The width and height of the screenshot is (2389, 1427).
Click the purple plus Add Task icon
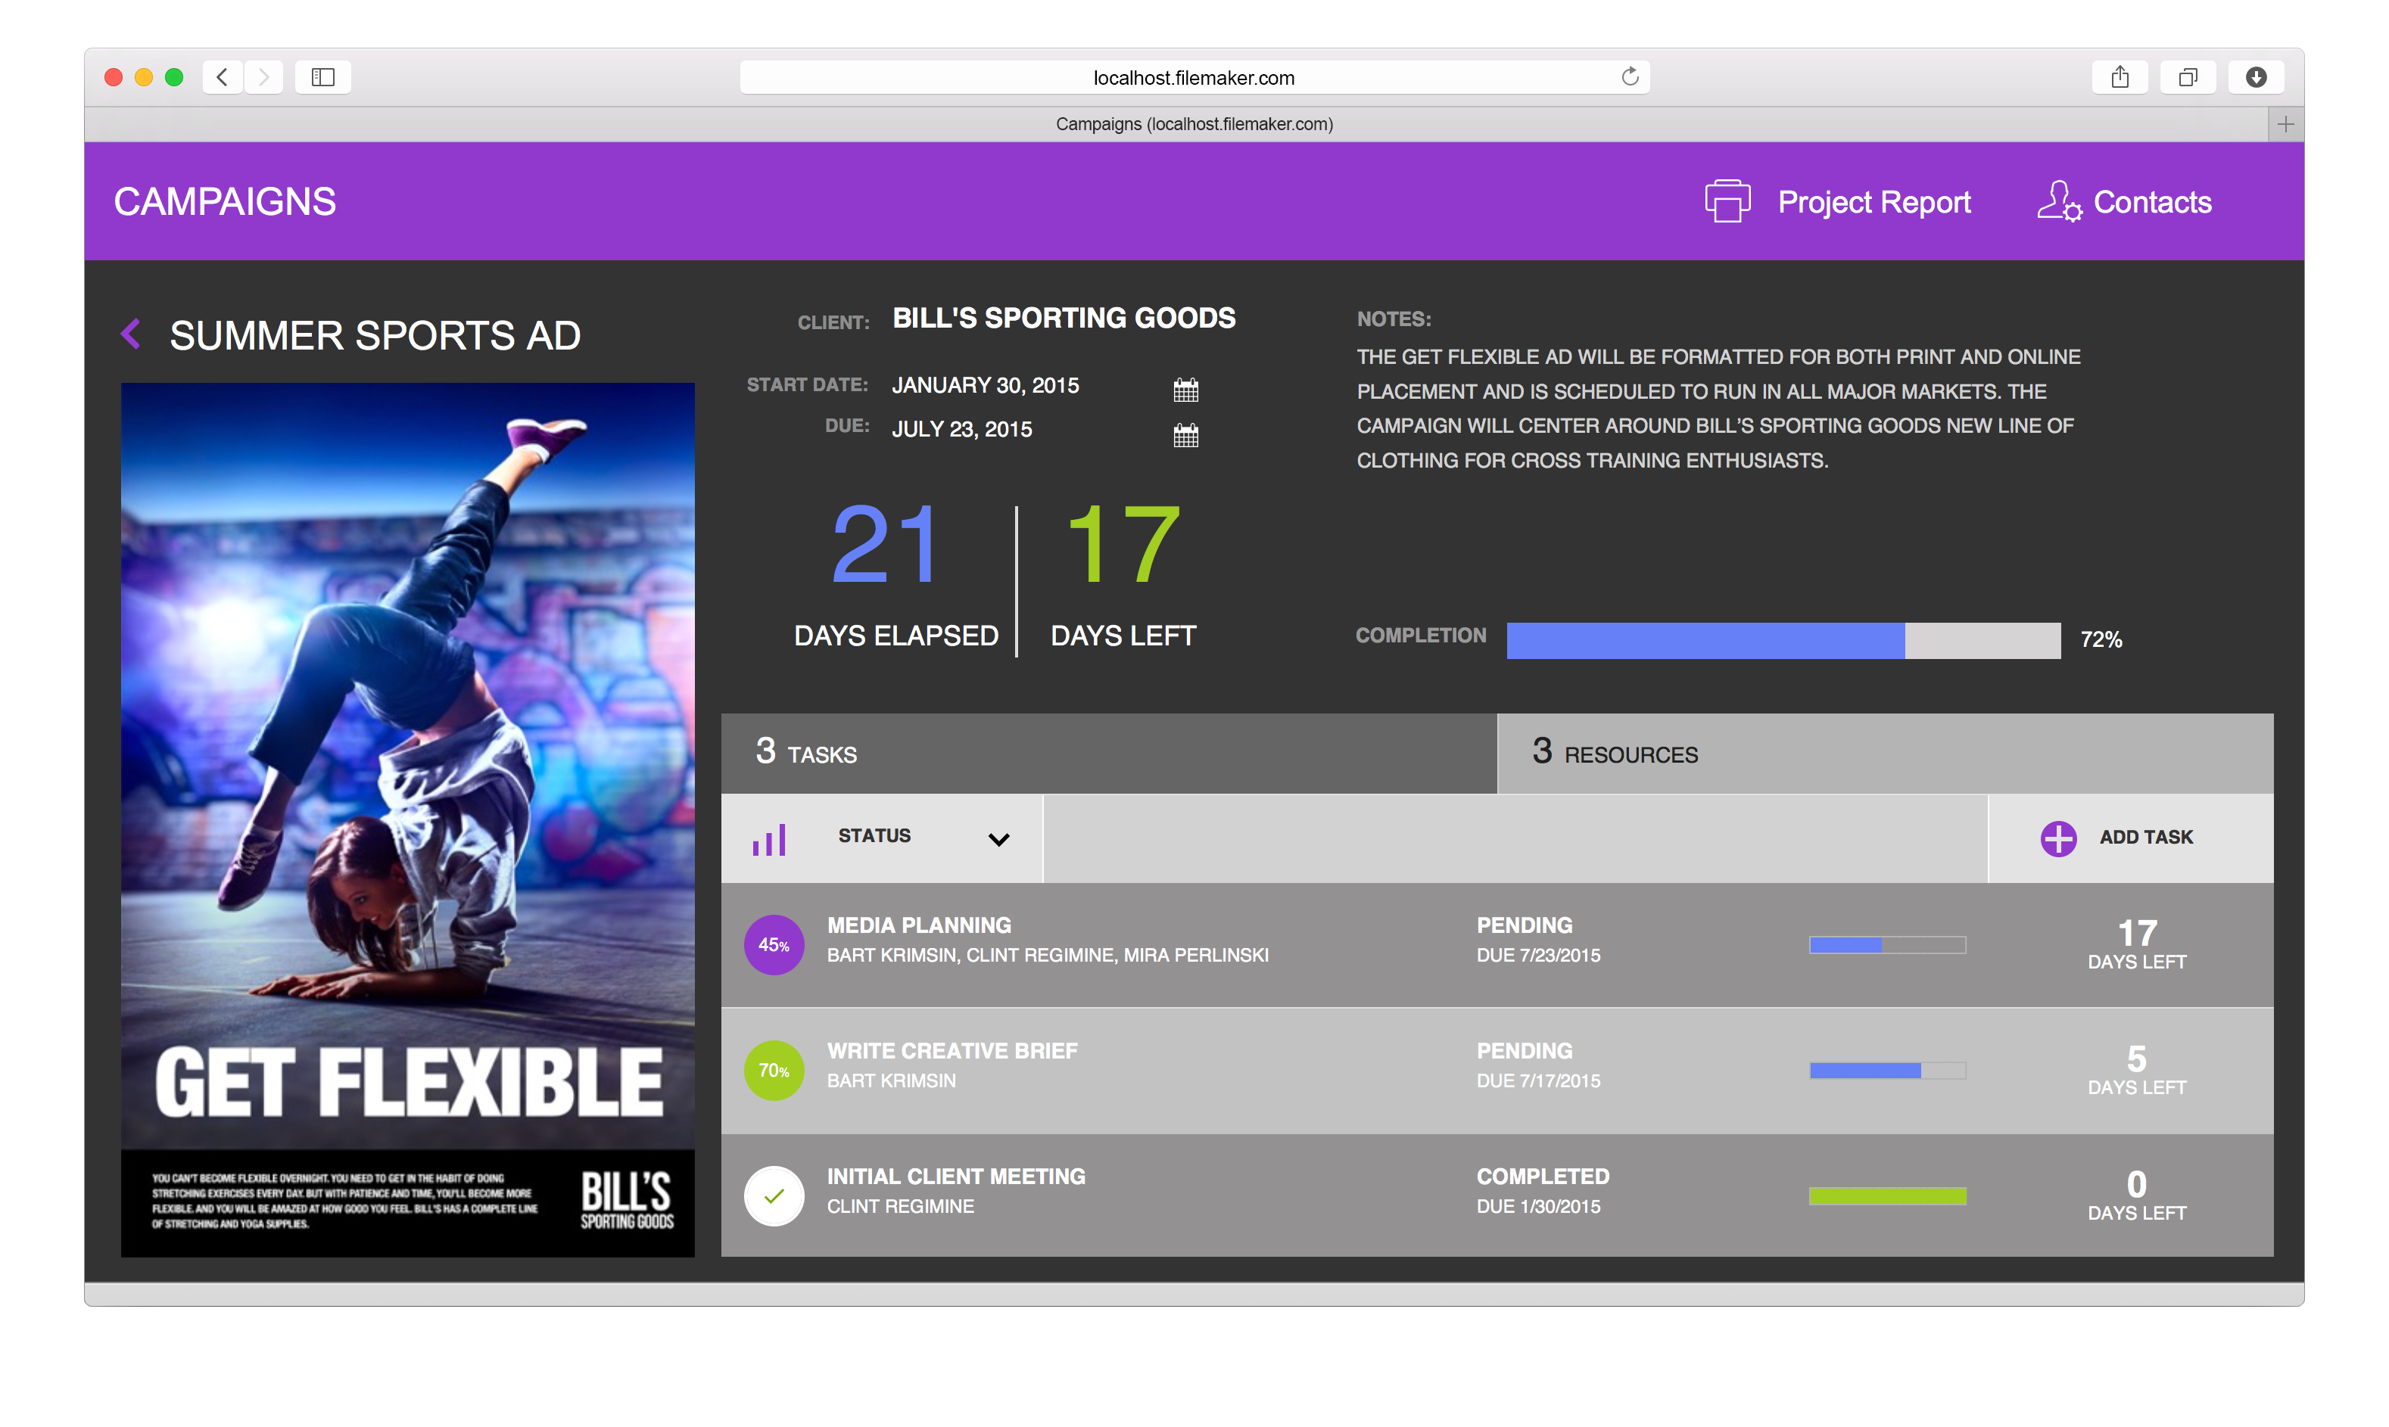[2058, 838]
